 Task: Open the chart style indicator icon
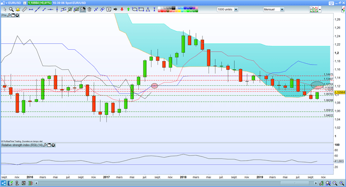(313, 10)
